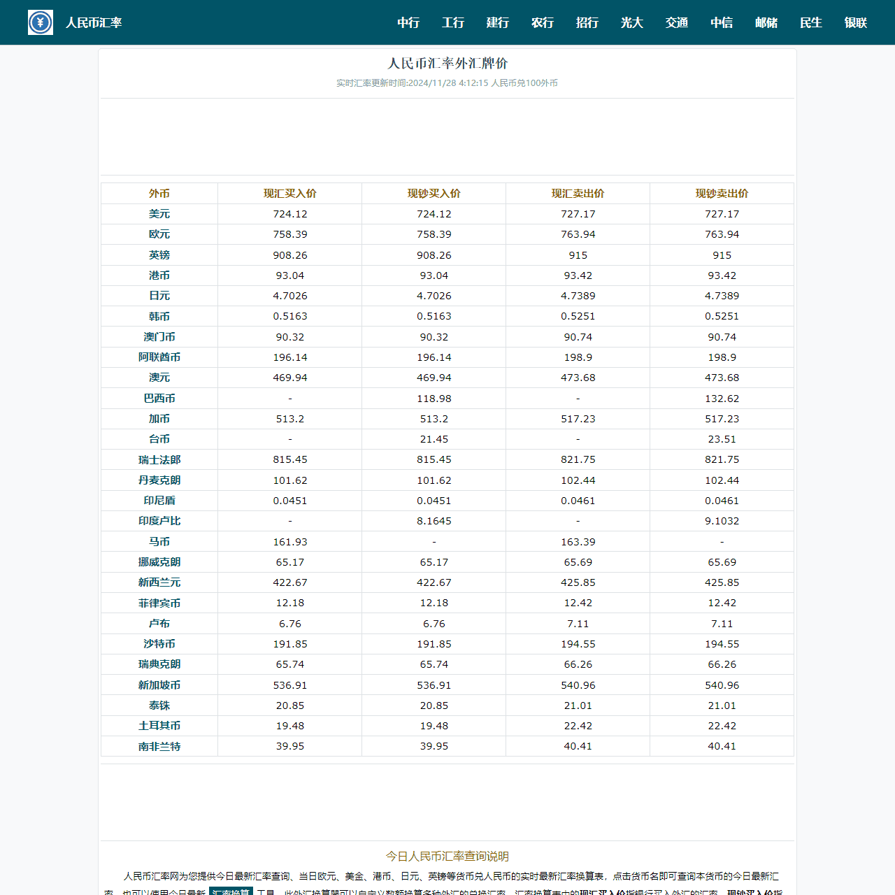
Task: Select the 英镑 currency row name
Action: point(159,255)
